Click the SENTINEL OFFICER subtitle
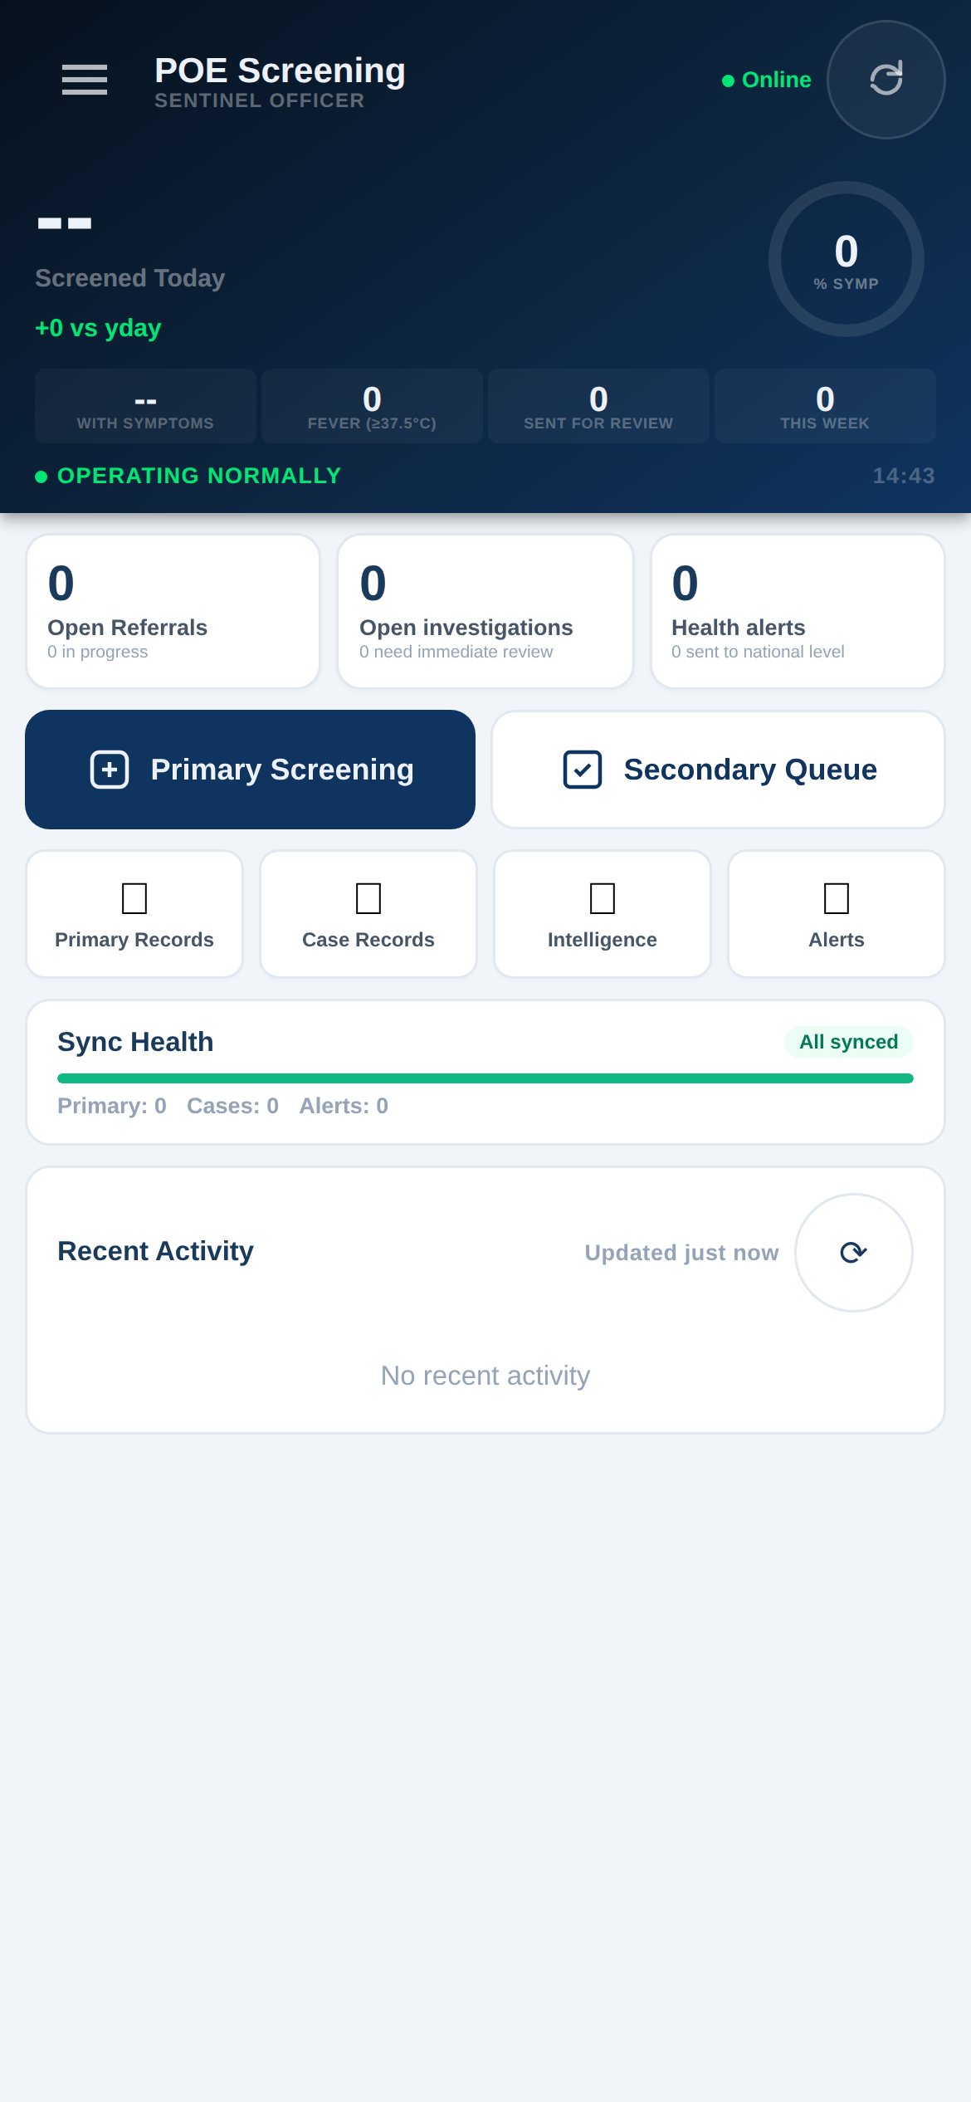Screen dimensions: 971x2102 tap(260, 100)
